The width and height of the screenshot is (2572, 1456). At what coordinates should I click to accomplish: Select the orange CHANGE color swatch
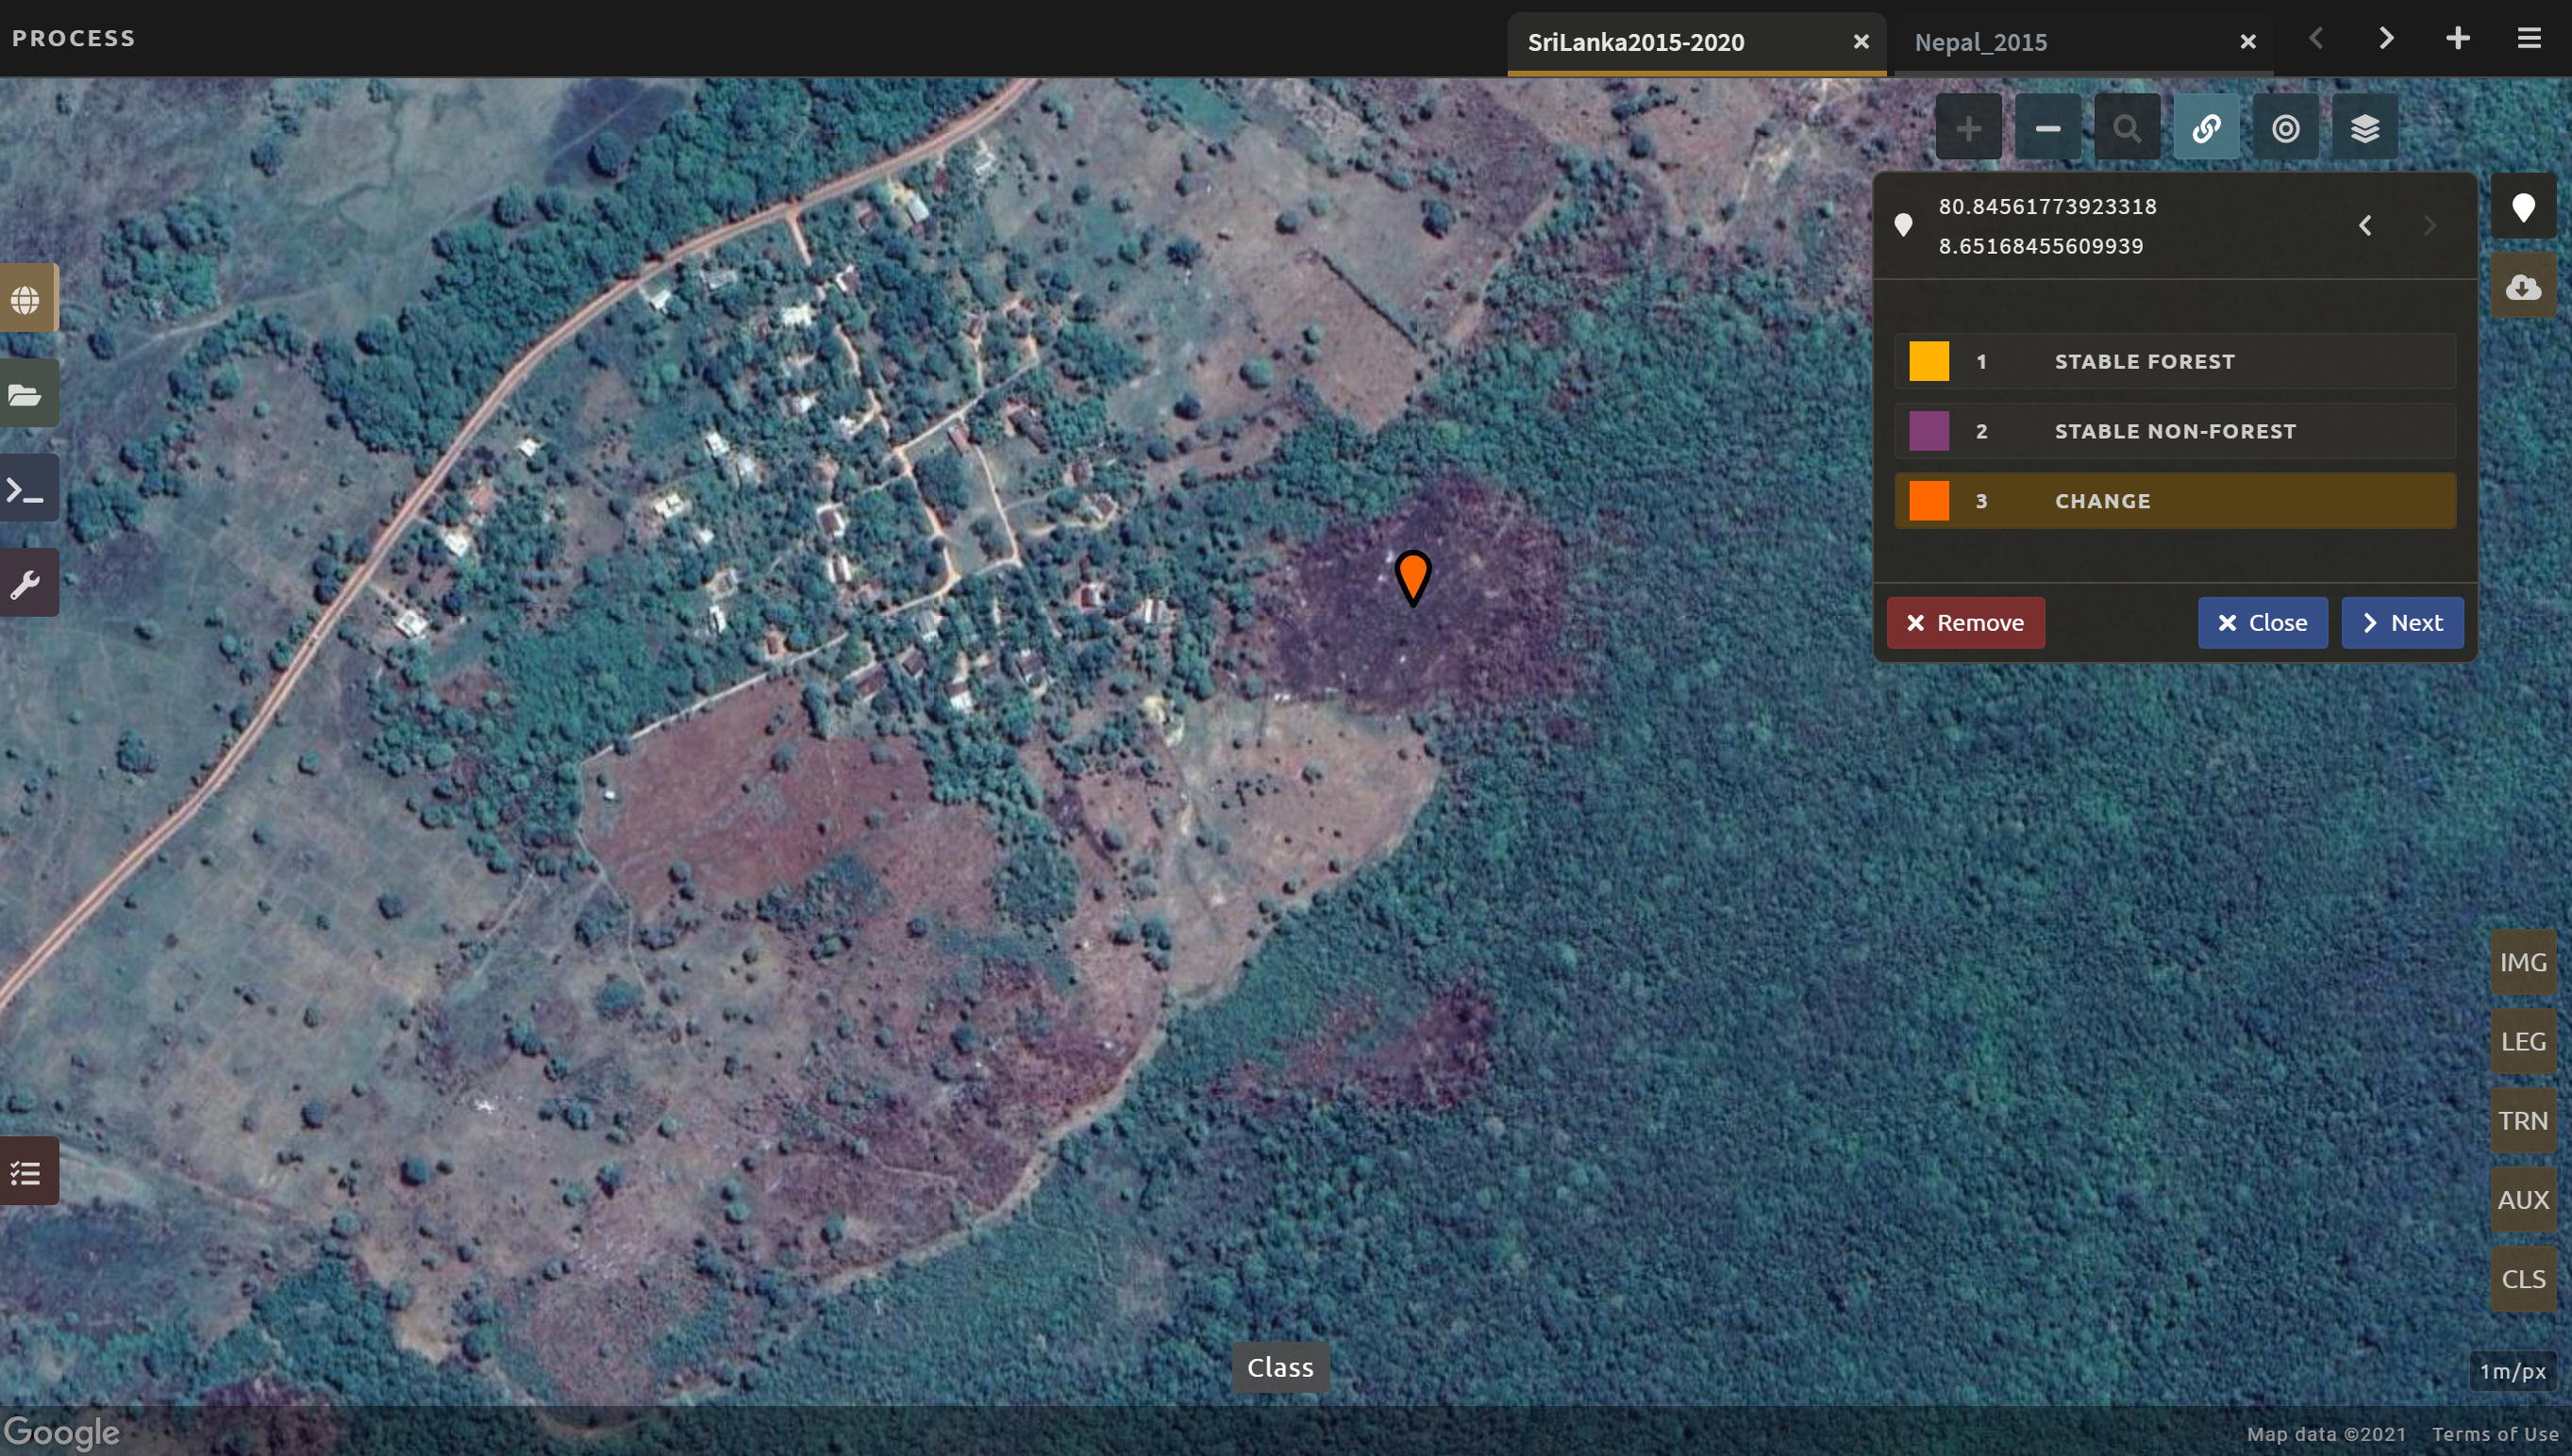point(1928,500)
